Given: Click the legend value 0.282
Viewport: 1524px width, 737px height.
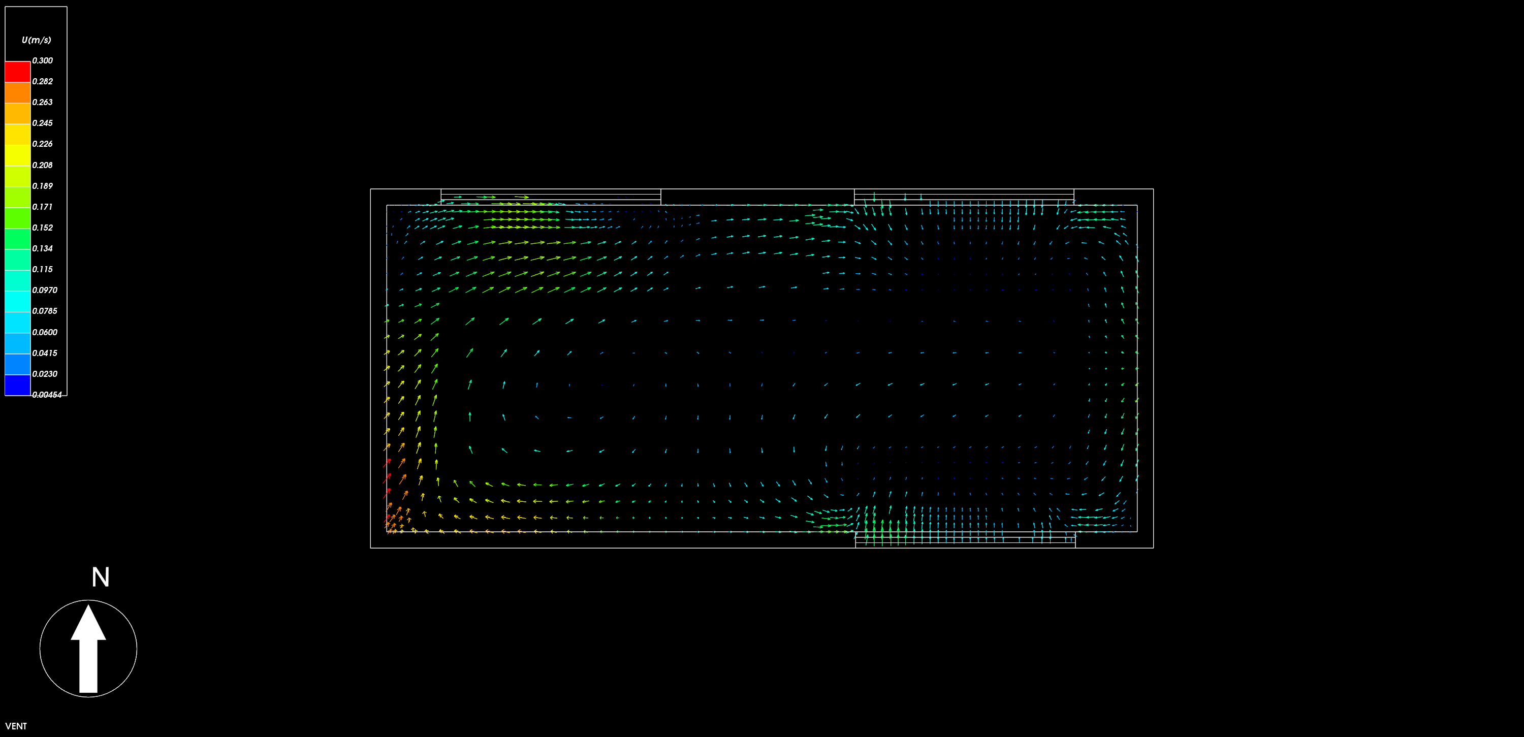Looking at the screenshot, I should click(43, 82).
